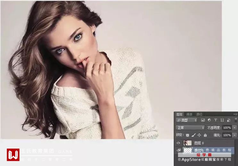Filter layers by adjustment layer icon
This screenshot has height=166, width=238.
209,120
